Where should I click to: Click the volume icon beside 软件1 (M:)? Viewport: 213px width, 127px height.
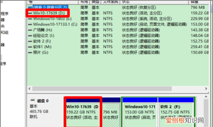click(x=30, y=47)
